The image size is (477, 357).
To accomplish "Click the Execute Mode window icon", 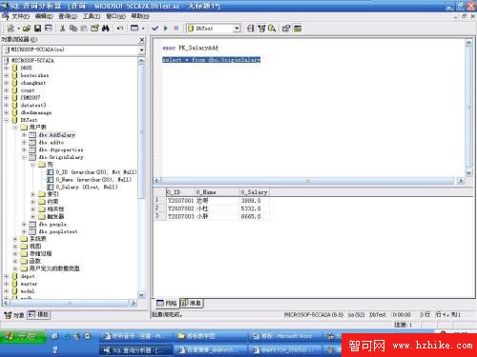I will [x=135, y=29].
